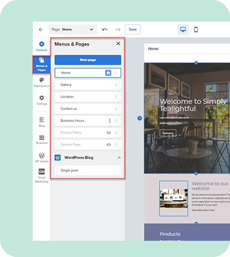
Task: Click the drag handle on Business Hours row
Action: [116, 121]
